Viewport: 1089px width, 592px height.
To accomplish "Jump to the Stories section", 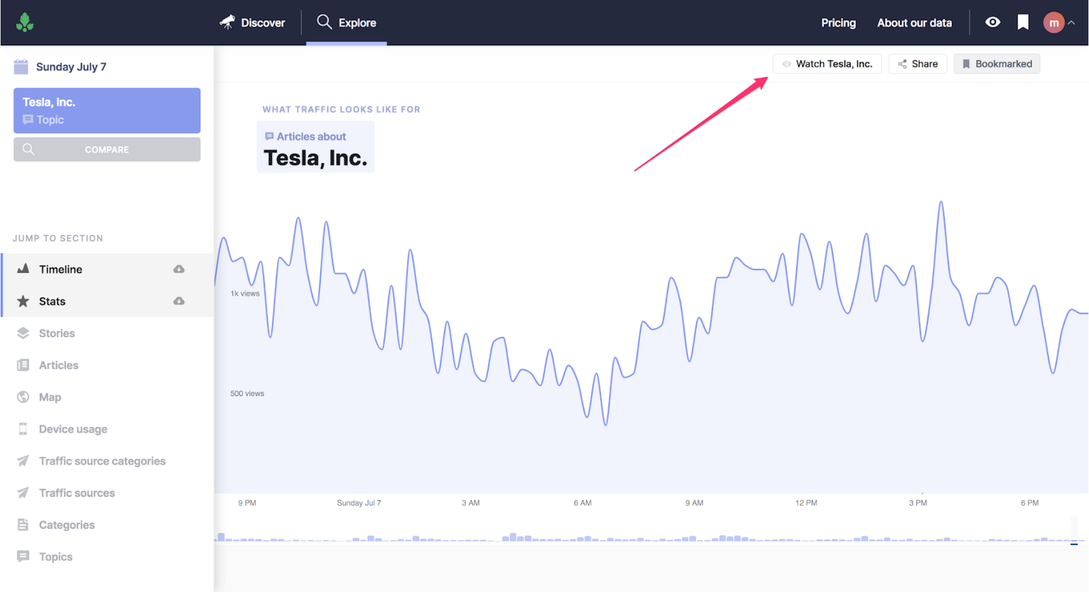I will [x=108, y=333].
